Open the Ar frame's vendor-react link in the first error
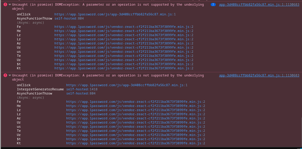 pyautogui.click(x=124, y=44)
